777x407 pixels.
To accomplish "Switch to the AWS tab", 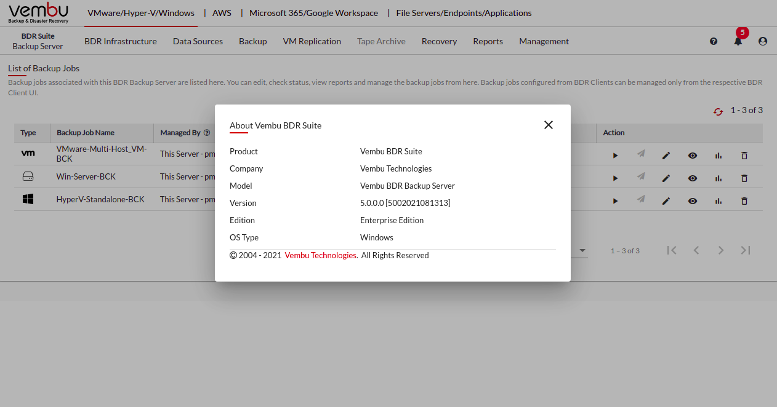I will click(x=222, y=13).
